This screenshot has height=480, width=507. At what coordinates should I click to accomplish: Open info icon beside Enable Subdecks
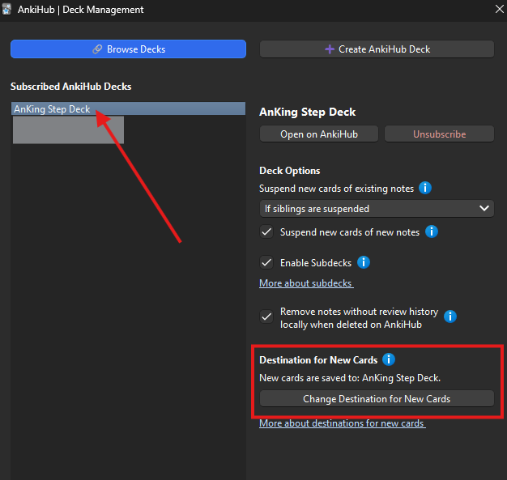363,262
